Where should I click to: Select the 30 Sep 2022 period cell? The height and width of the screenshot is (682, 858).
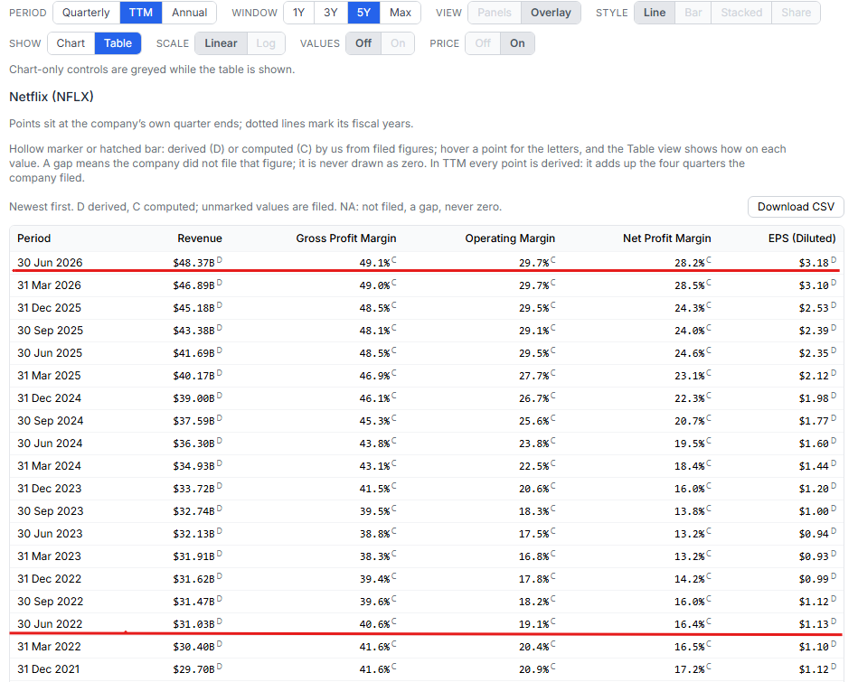tap(51, 602)
